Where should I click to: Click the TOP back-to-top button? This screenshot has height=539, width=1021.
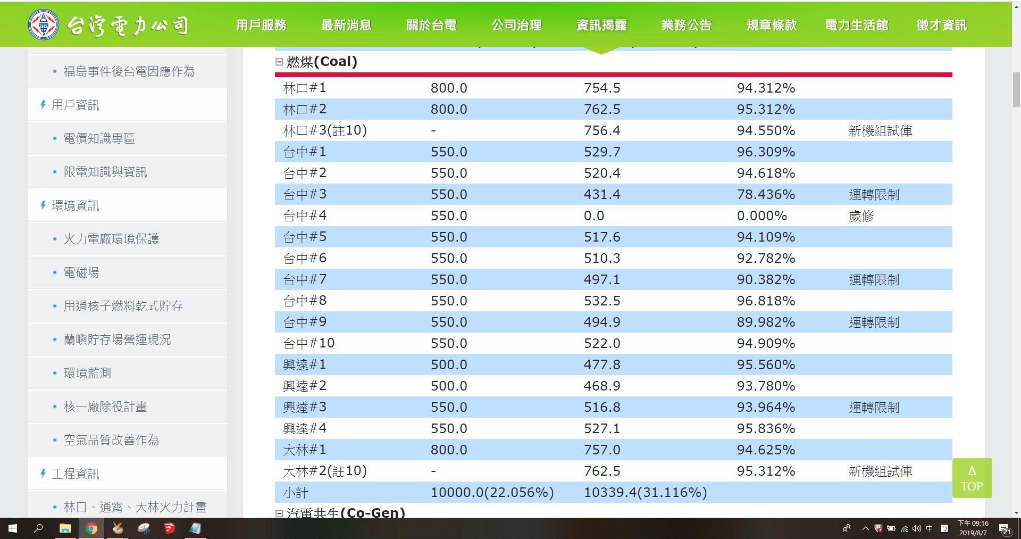[x=972, y=478]
